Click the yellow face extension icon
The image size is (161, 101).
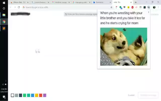(129, 7)
